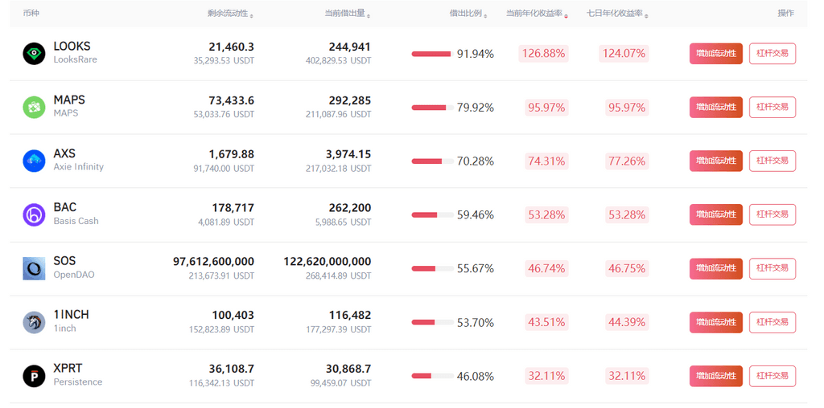Click the 126.88% yield badge for LOOKS

(x=543, y=54)
